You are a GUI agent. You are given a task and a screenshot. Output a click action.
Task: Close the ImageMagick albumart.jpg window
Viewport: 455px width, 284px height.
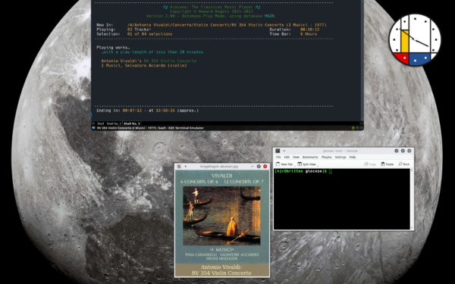click(x=265, y=167)
